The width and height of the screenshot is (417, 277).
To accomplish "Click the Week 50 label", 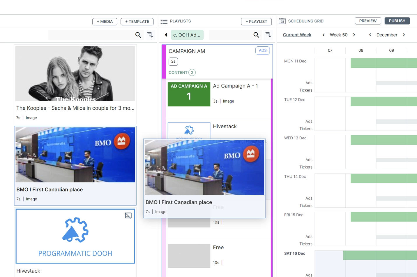I will click(x=339, y=35).
